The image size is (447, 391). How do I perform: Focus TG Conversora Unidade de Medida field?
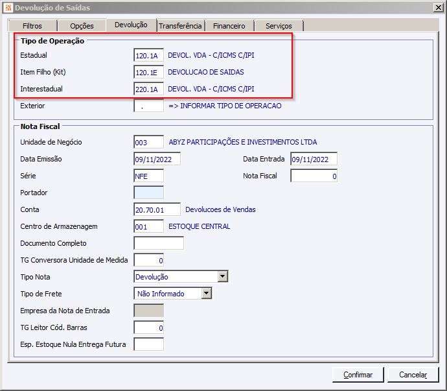tap(148, 260)
